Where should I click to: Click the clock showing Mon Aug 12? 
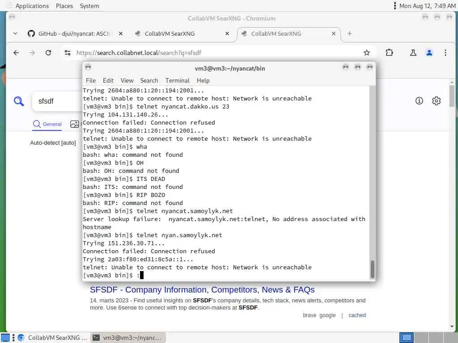coord(427,6)
